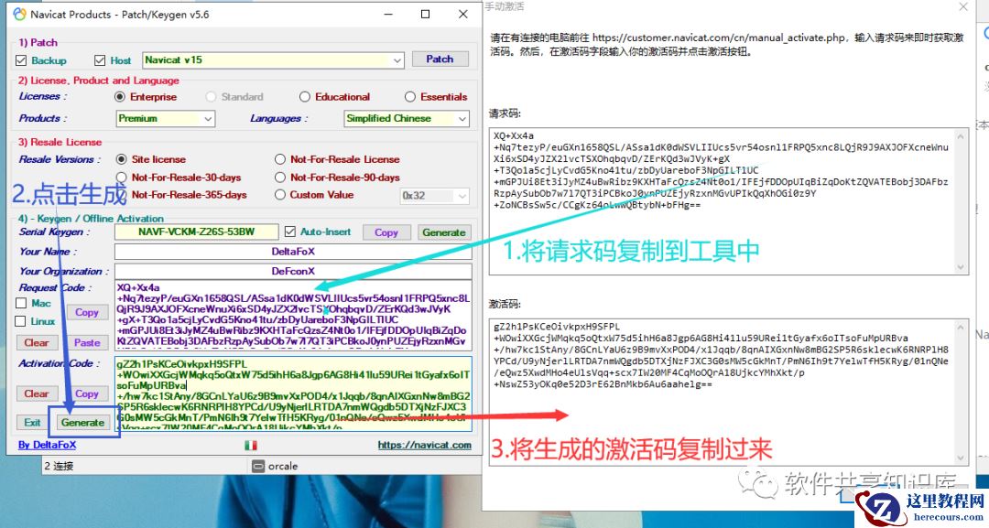
Task: Enable the Linux checkbox
Action: tap(21, 321)
